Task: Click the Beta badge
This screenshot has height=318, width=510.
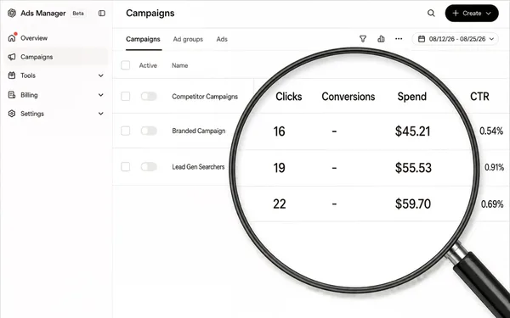Action: point(78,14)
